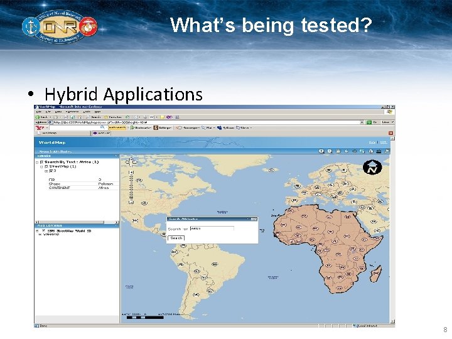Close the current tab with red X
The width and height of the screenshot is (452, 339).
pos(390,133)
